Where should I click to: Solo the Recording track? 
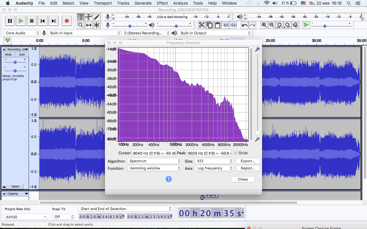22,55
